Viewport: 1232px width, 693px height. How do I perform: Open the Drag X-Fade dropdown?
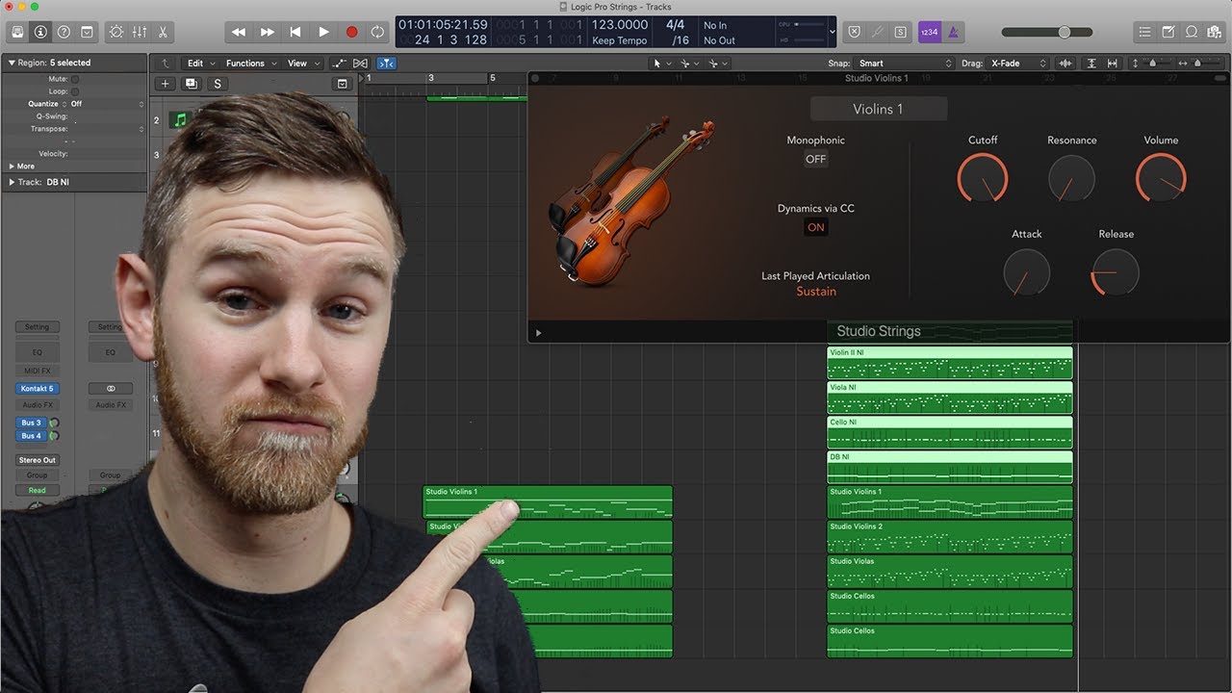(x=1018, y=64)
